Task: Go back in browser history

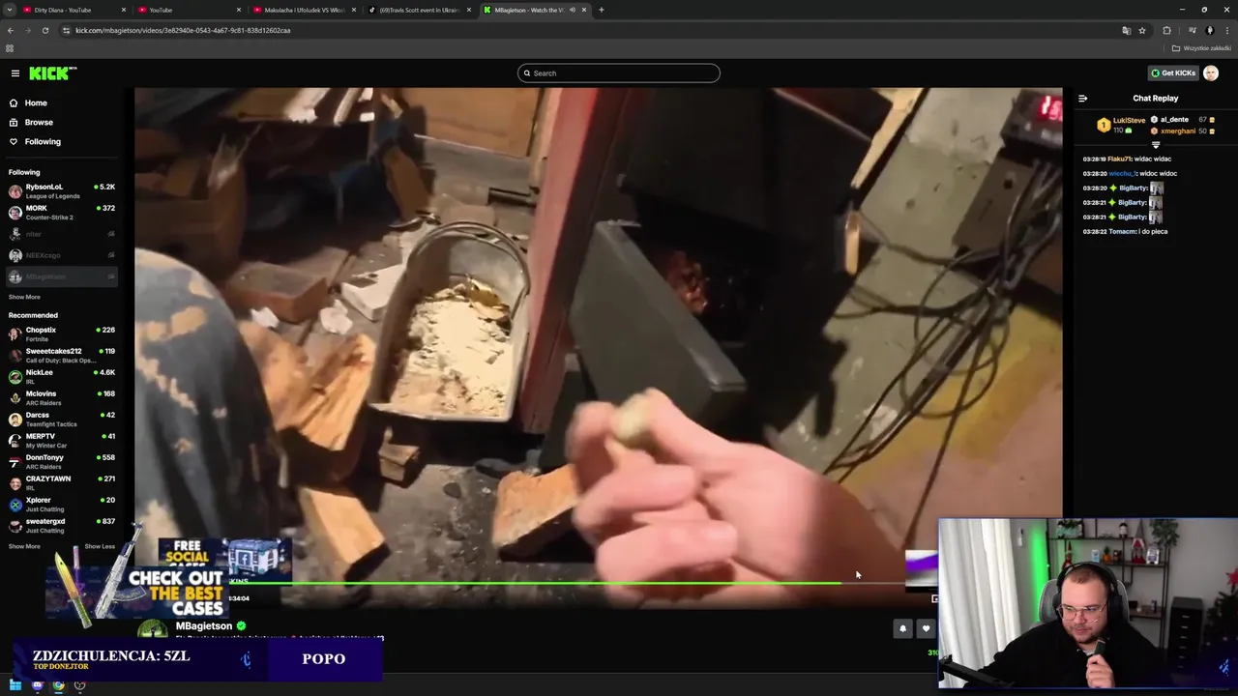Action: 11,30
